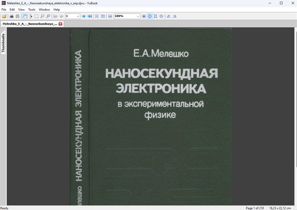This screenshot has width=297, height=210.
Task: Enable facing pages layout
Action: click(103, 16)
